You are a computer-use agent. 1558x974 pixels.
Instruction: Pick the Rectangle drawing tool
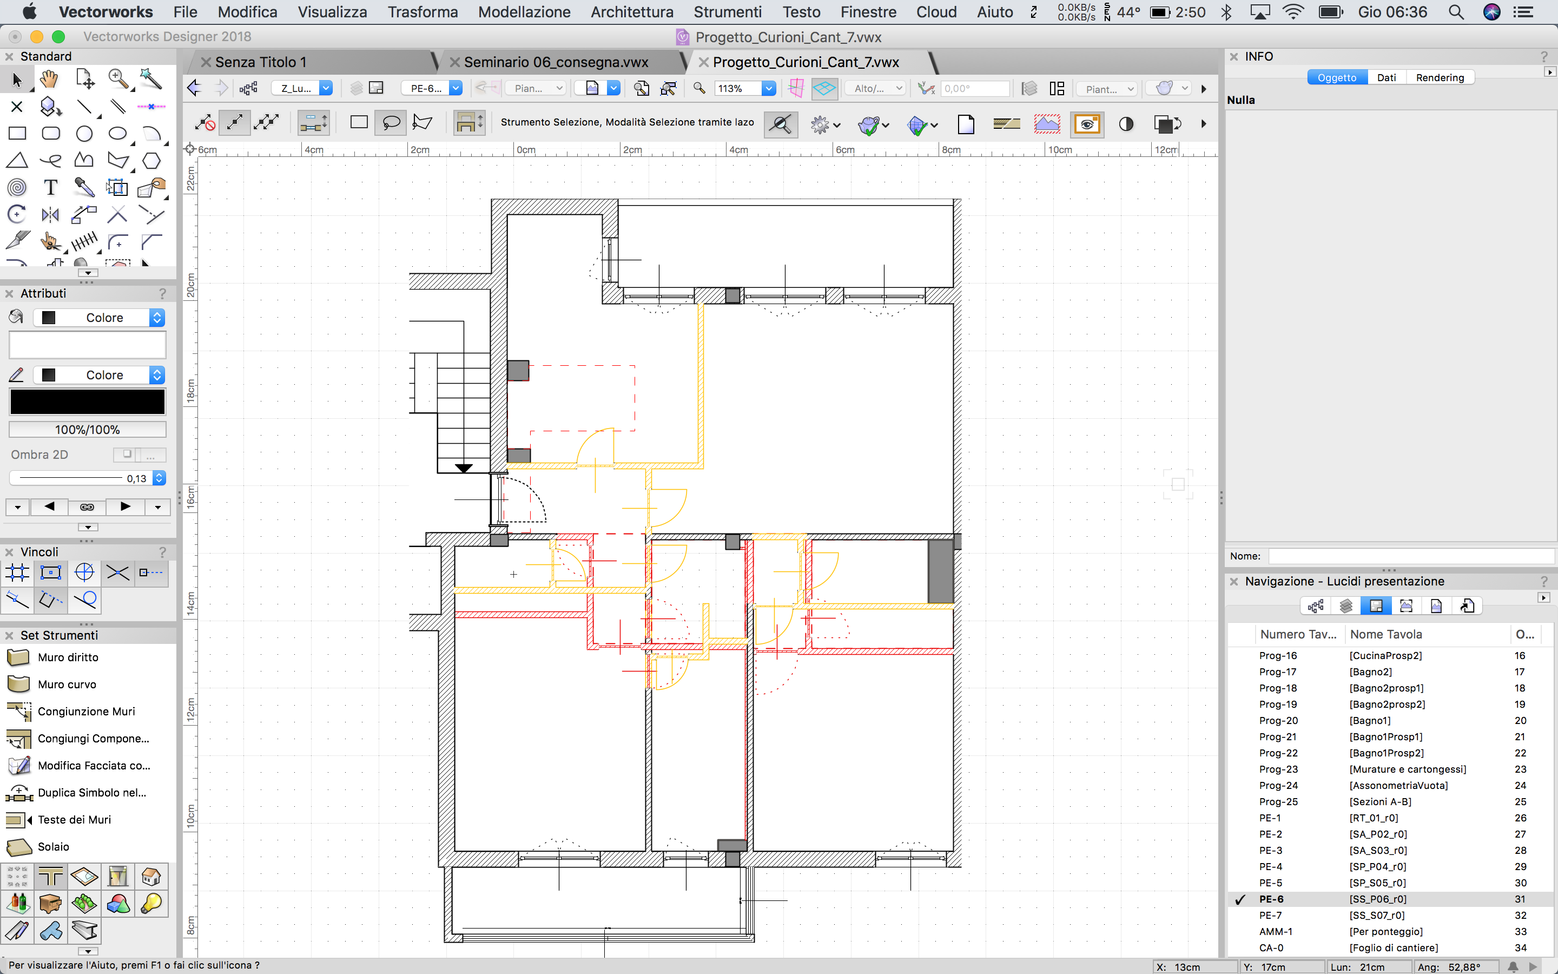[x=17, y=133]
